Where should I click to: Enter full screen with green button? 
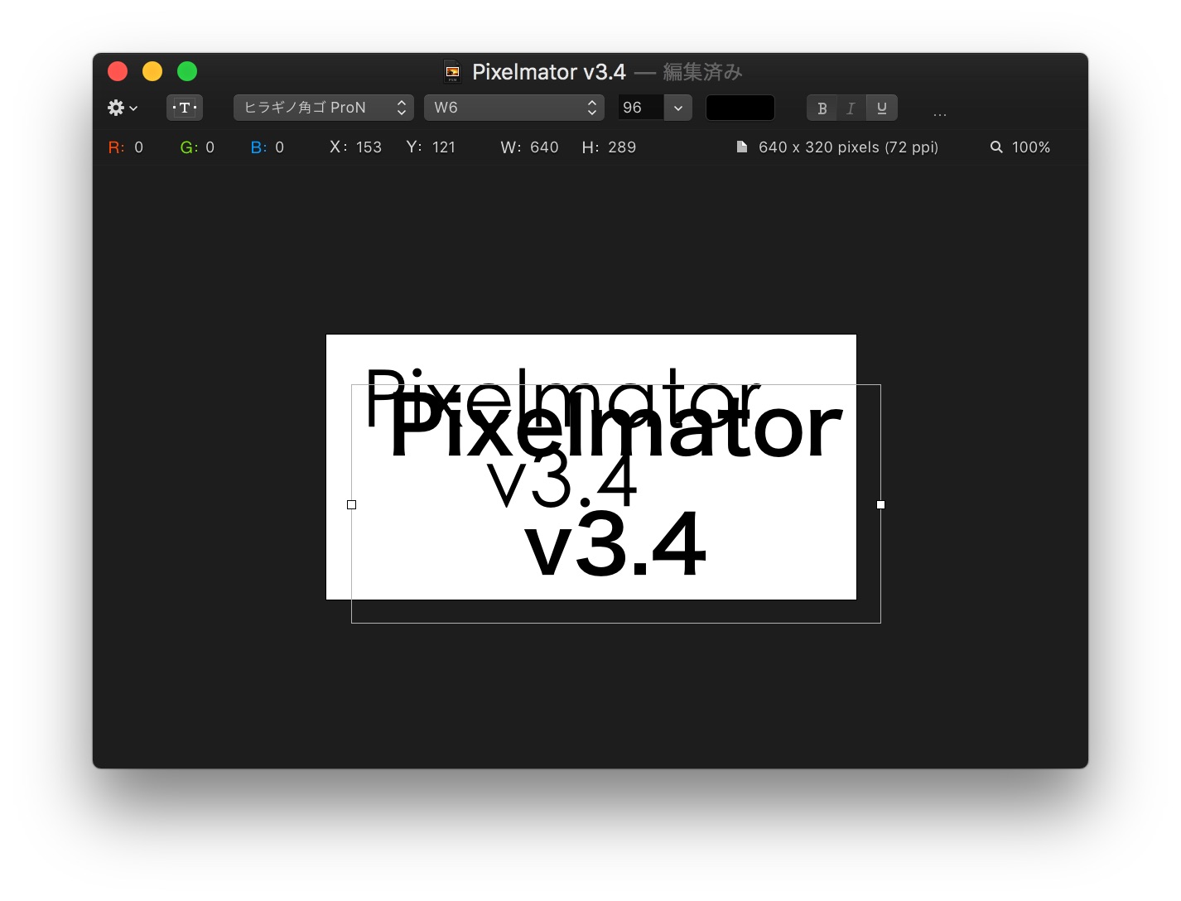point(187,72)
